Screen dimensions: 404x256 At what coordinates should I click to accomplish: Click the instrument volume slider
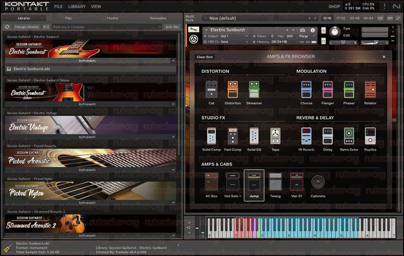point(374,43)
